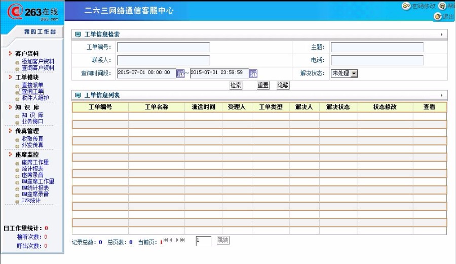Open the 知识库 sub-item link
The height and width of the screenshot is (264, 456).
click(32, 115)
